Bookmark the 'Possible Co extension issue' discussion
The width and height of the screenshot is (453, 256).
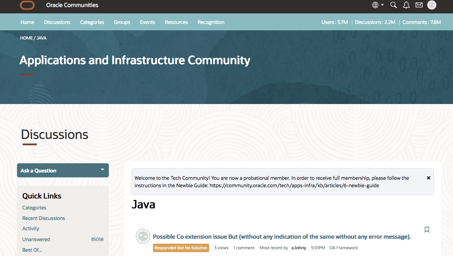click(x=426, y=230)
